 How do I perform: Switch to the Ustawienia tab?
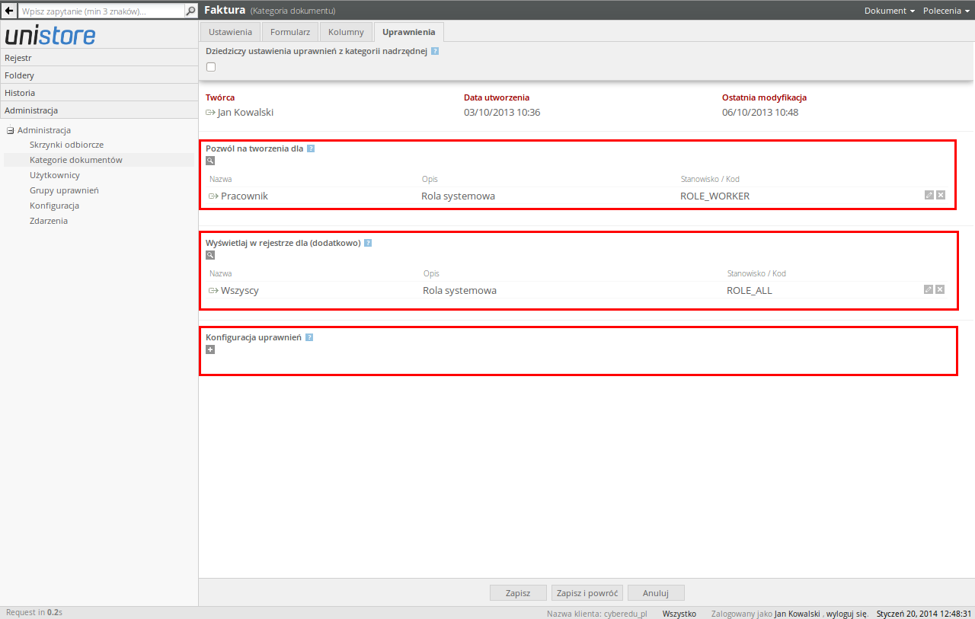click(230, 32)
